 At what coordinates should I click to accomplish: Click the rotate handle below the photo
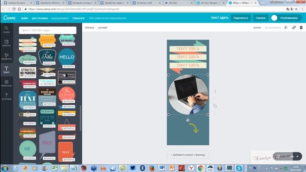pyautogui.click(x=188, y=120)
